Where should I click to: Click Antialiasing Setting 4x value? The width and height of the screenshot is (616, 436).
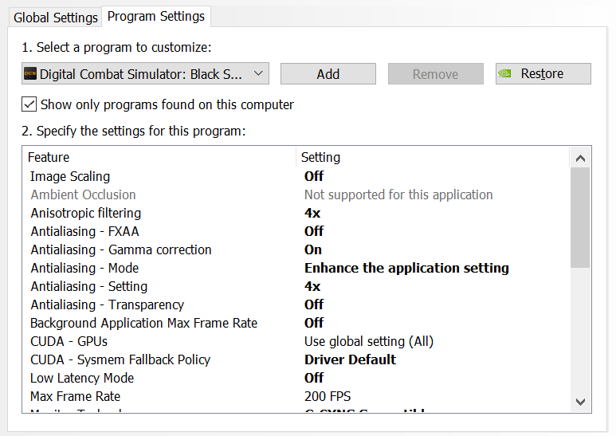[312, 287]
